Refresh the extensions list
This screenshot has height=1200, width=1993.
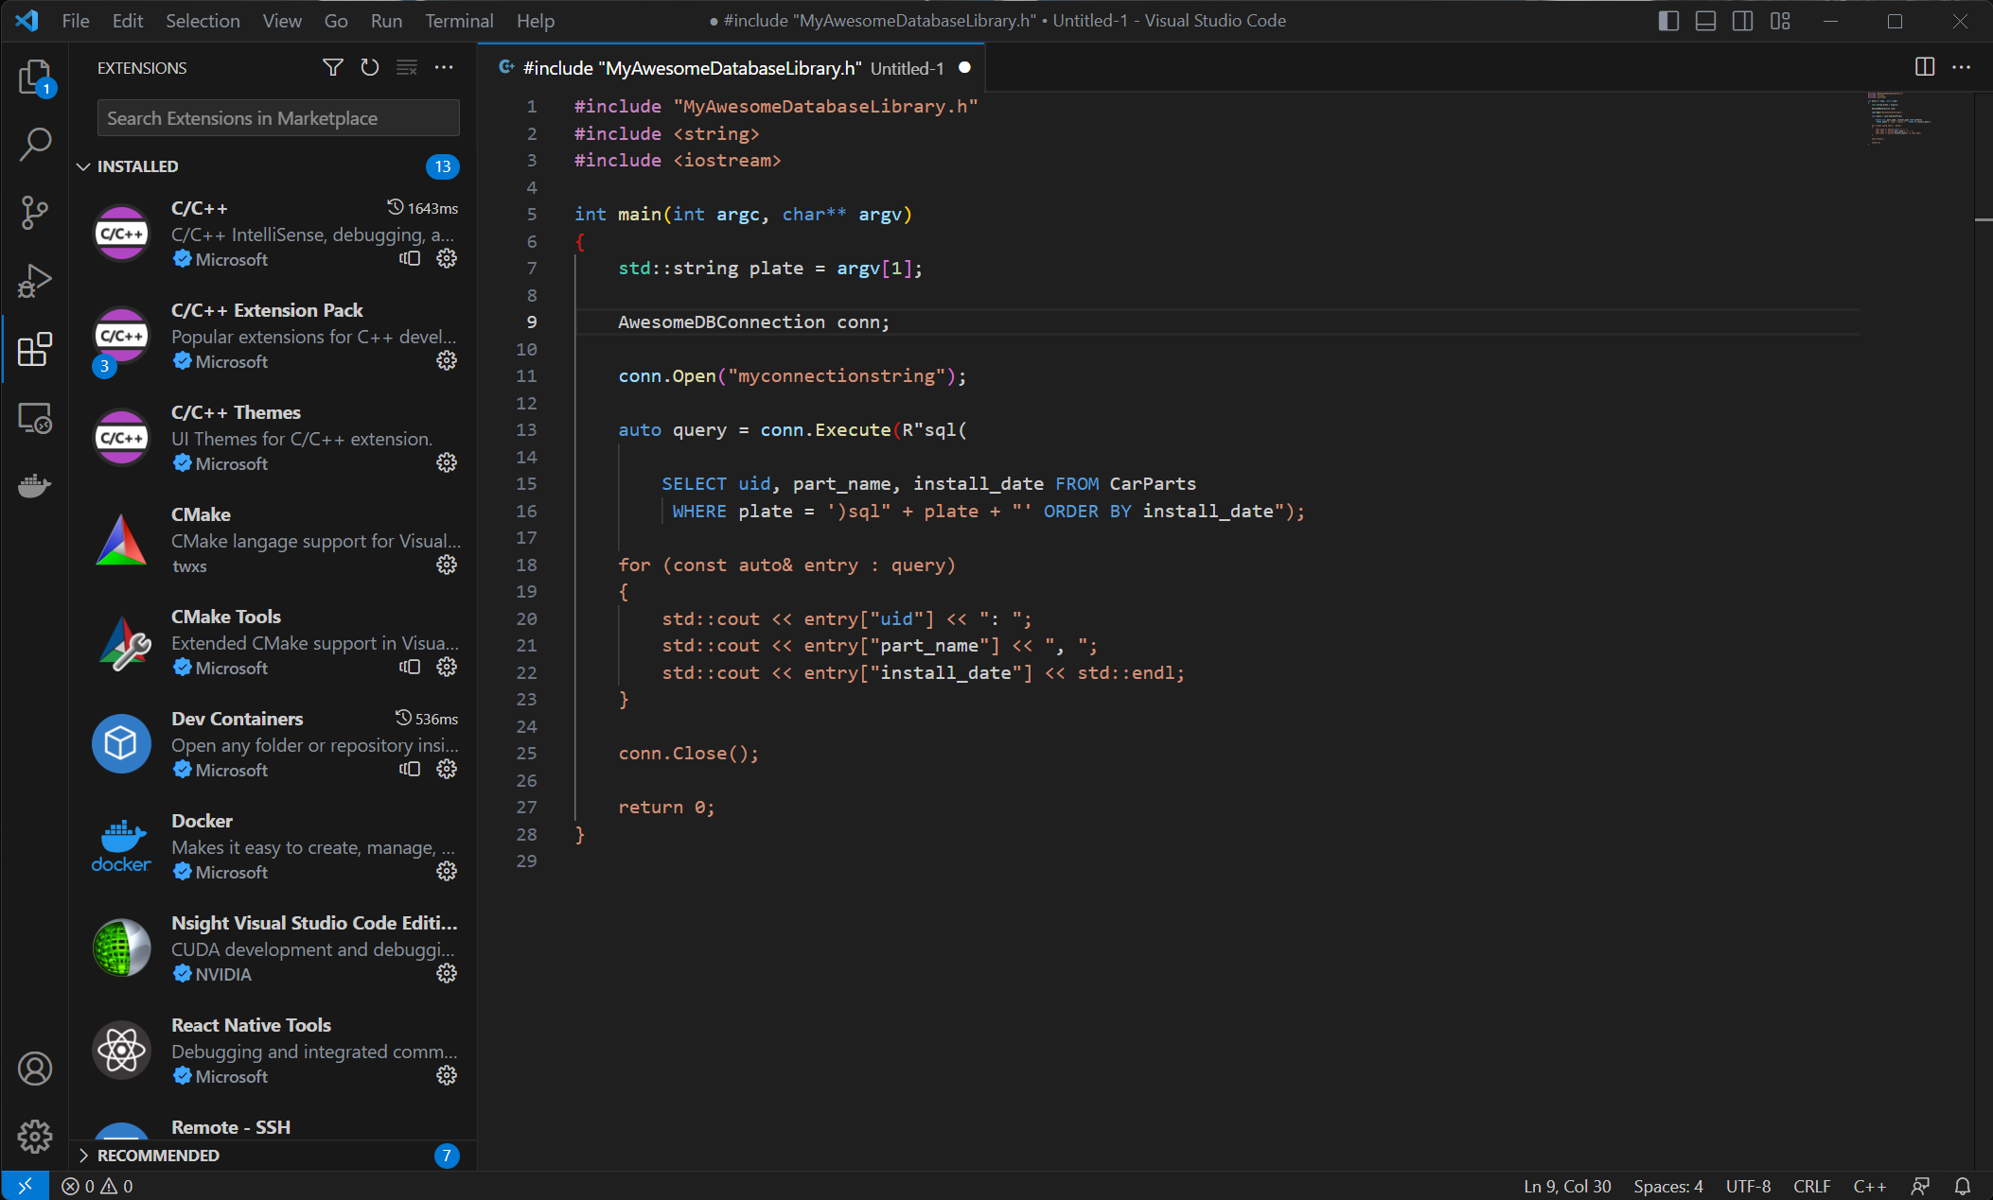click(369, 67)
